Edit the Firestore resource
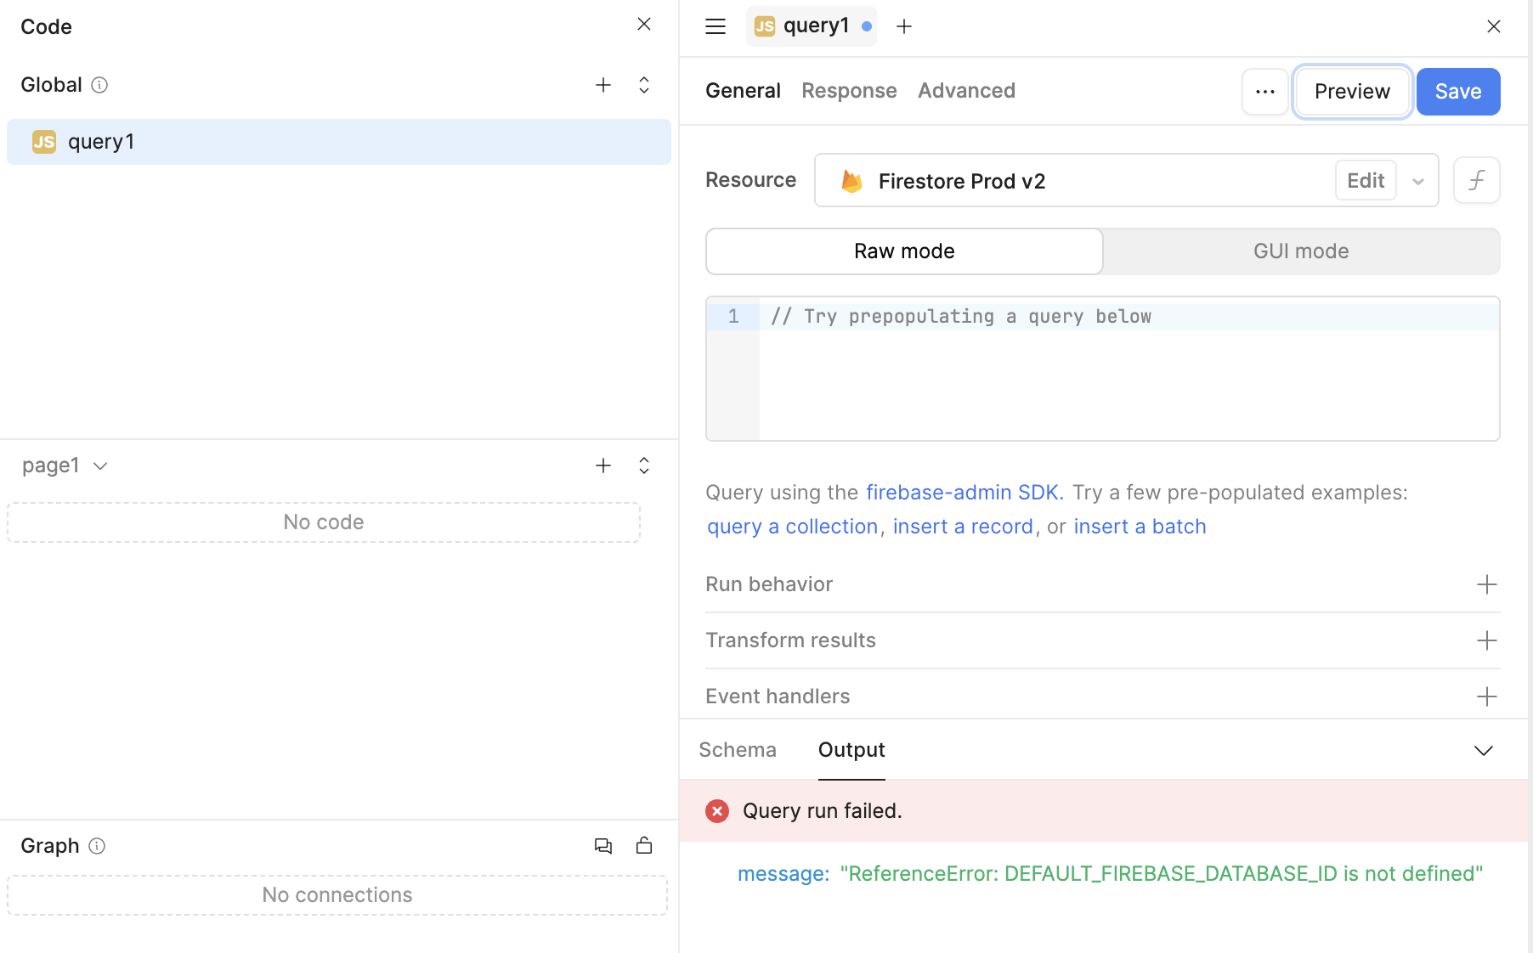1533x953 pixels. [1366, 181]
